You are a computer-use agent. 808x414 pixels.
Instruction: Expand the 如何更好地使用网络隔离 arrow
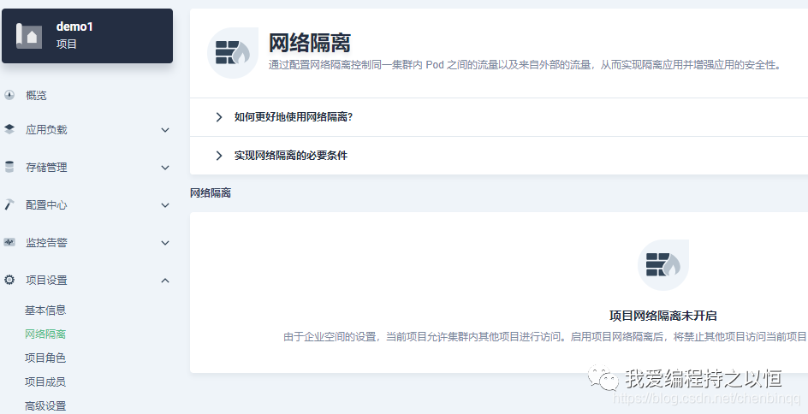coord(219,117)
